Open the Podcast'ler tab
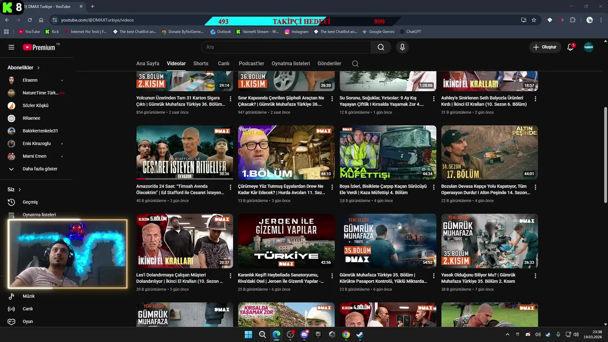Screen dimensions: 608x342 (251, 64)
